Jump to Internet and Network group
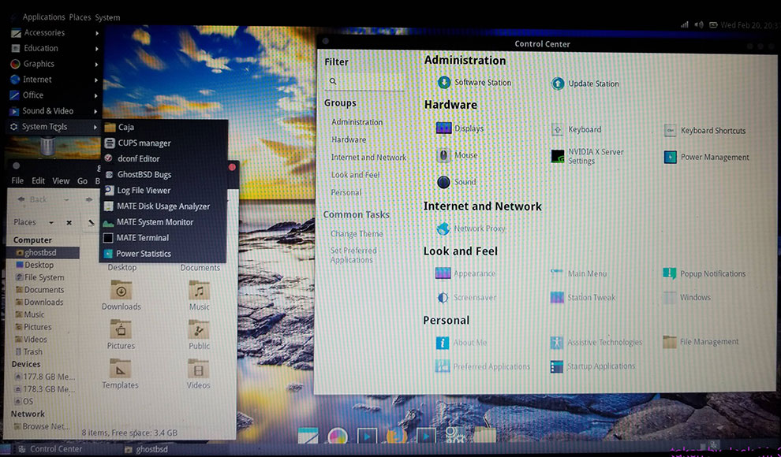Image resolution: width=781 pixels, height=457 pixels. (x=368, y=157)
